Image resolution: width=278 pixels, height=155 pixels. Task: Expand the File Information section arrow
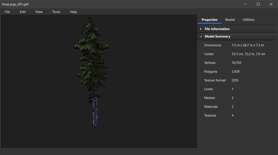(201, 29)
